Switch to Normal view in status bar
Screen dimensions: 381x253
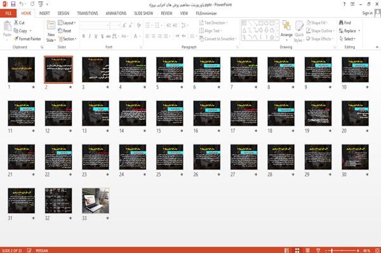pyautogui.click(x=287, y=250)
